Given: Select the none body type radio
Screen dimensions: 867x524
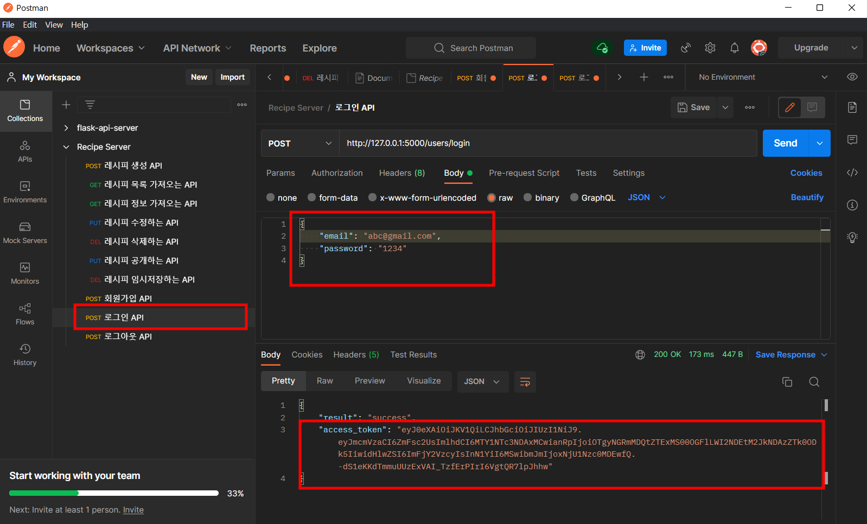Looking at the screenshot, I should point(270,197).
